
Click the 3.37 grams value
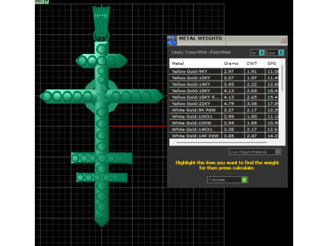(229, 110)
